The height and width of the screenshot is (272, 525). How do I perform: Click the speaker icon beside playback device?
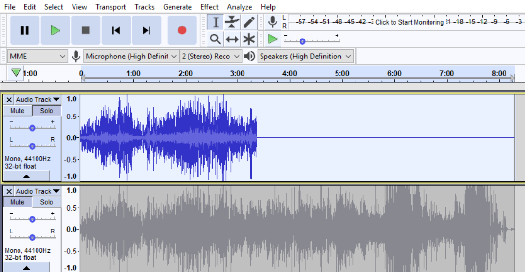(249, 56)
